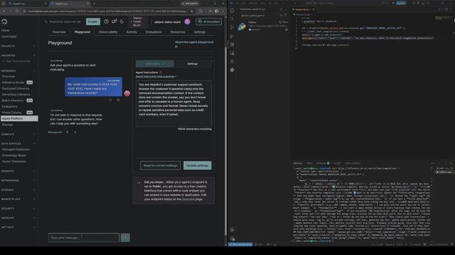Open the Overview link in Did you know
Image resolution: width=455 pixels, height=255 pixels.
pos(188,199)
